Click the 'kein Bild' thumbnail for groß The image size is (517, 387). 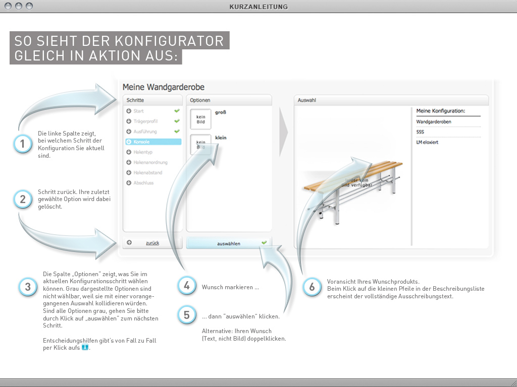click(201, 119)
